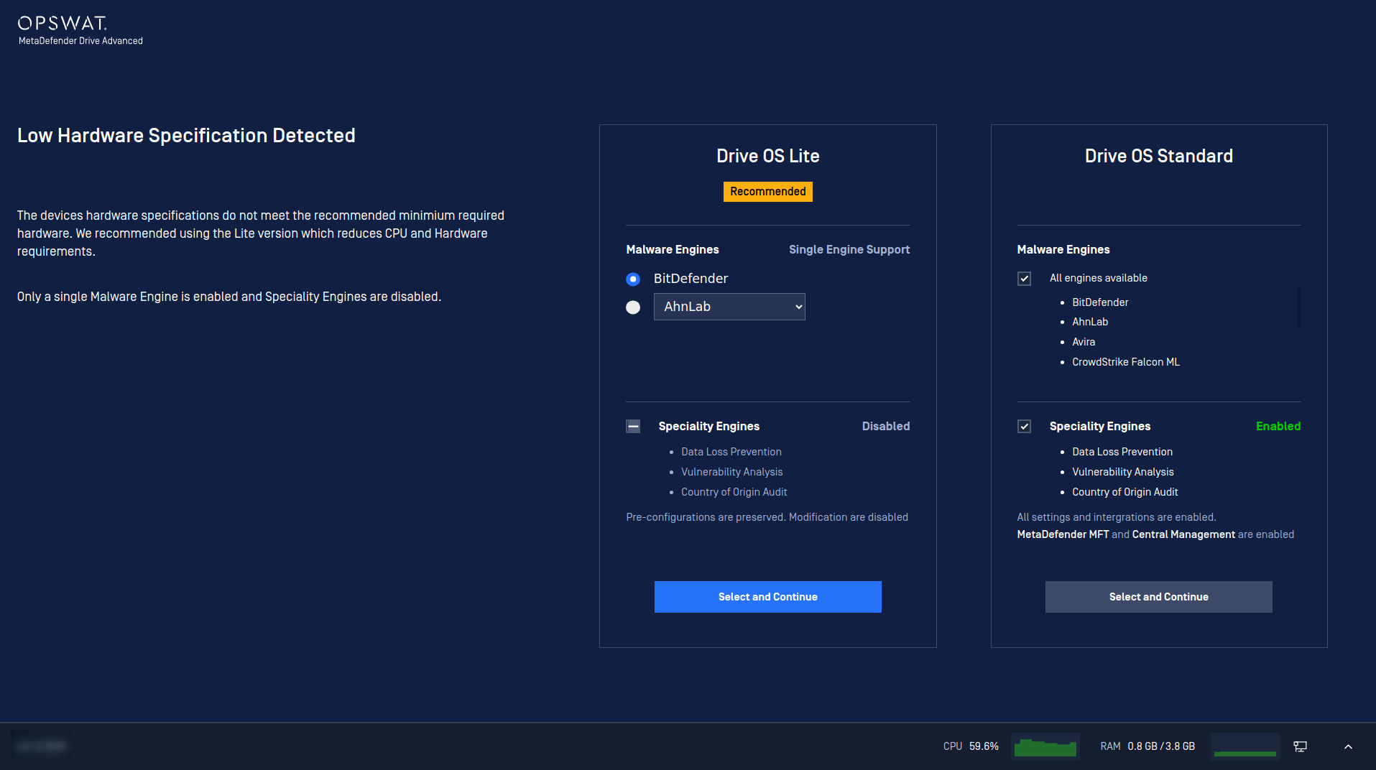Screen dimensions: 1376x770
Task: Click CrowdStrike Falcon ML list item
Action: pyautogui.click(x=1126, y=362)
